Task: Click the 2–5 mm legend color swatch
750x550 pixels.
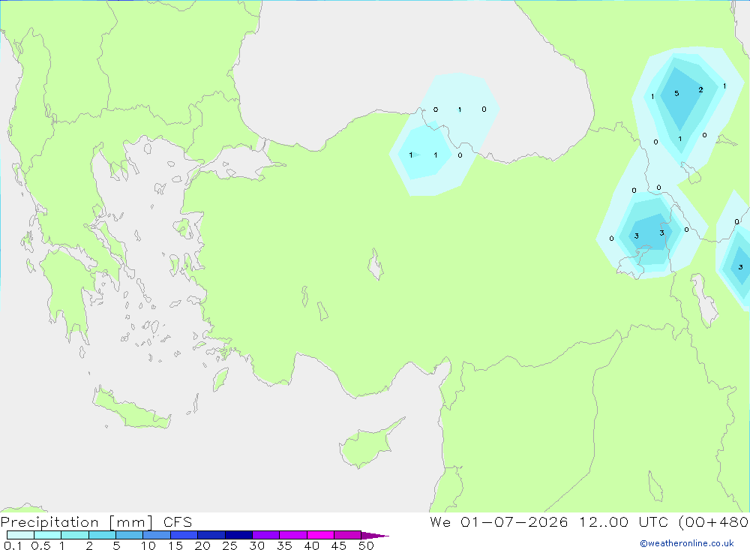Action: pyautogui.click(x=102, y=535)
